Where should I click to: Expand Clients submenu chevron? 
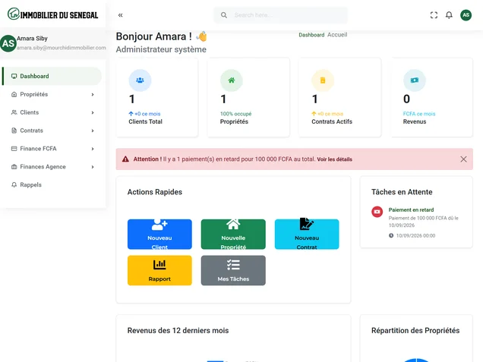pos(93,112)
